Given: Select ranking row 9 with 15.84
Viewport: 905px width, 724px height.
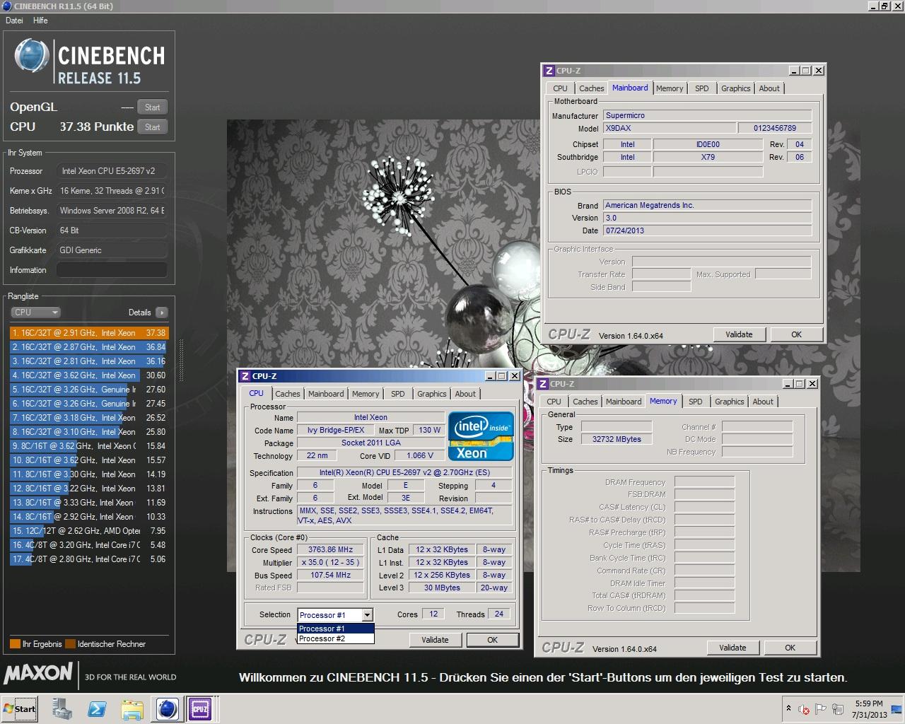Looking at the screenshot, I should coord(89,446).
